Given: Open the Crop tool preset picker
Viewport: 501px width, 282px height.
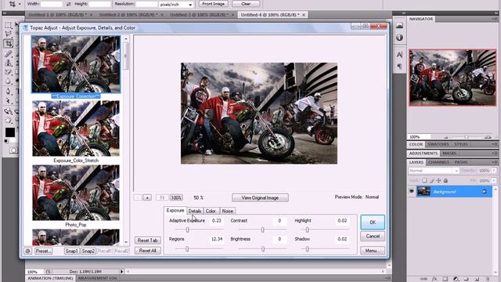Looking at the screenshot, I should (x=20, y=4).
